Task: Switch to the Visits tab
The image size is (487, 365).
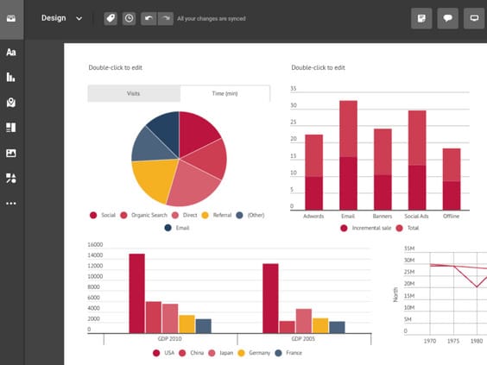Action: click(134, 93)
